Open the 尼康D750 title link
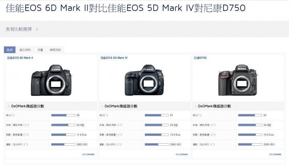The width and height of the screenshot is (289, 166). (x=200, y=58)
